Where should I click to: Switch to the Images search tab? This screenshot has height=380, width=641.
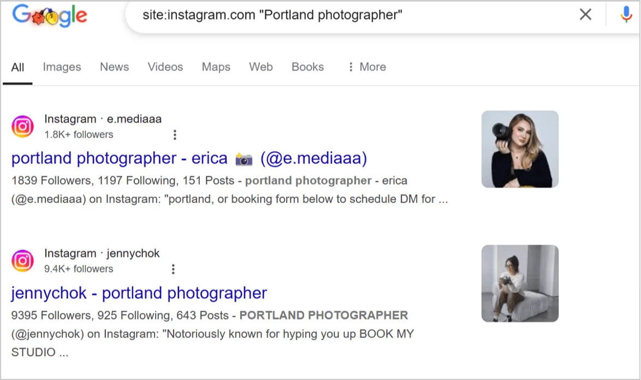(x=62, y=67)
